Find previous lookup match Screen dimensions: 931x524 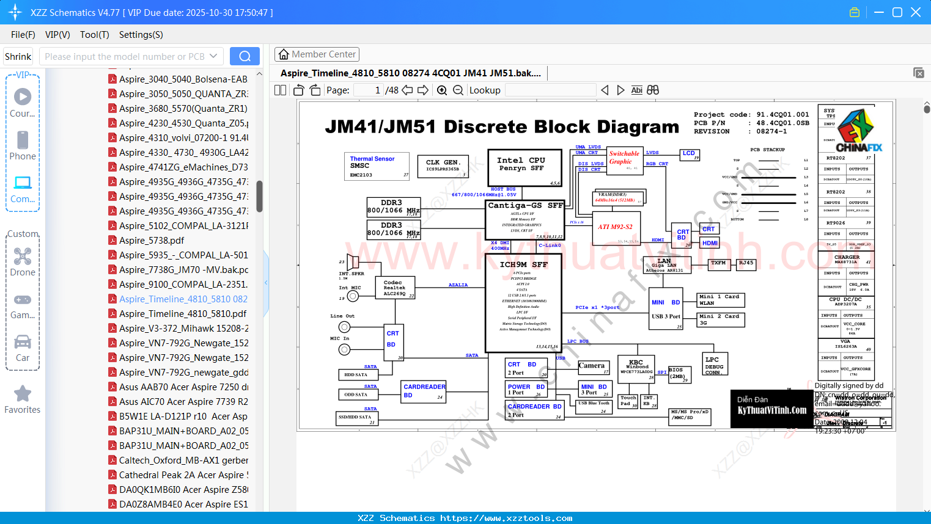coord(605,90)
